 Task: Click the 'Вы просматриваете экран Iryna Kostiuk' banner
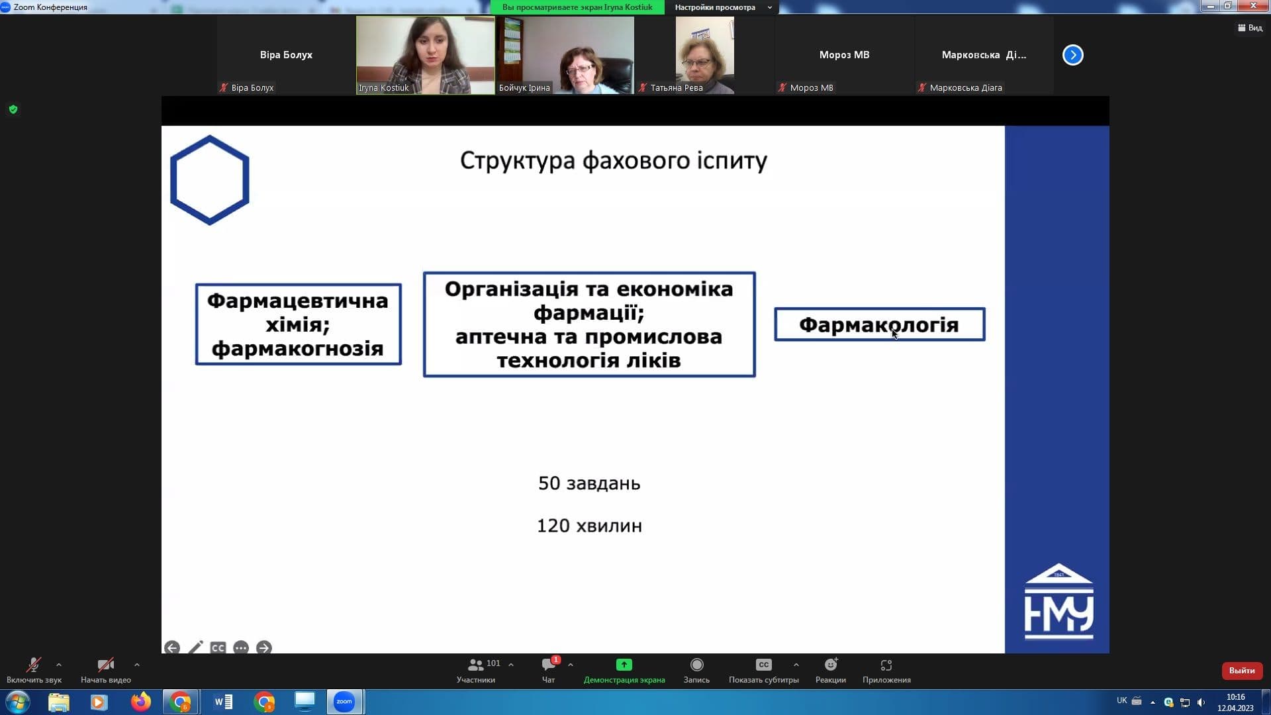577,7
